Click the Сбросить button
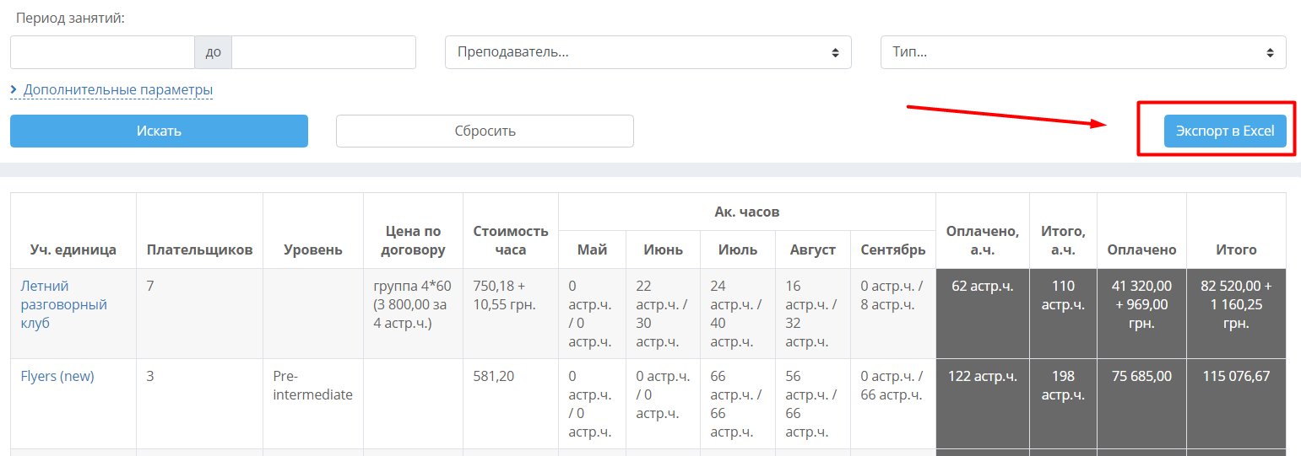1301x456 pixels. [x=485, y=131]
